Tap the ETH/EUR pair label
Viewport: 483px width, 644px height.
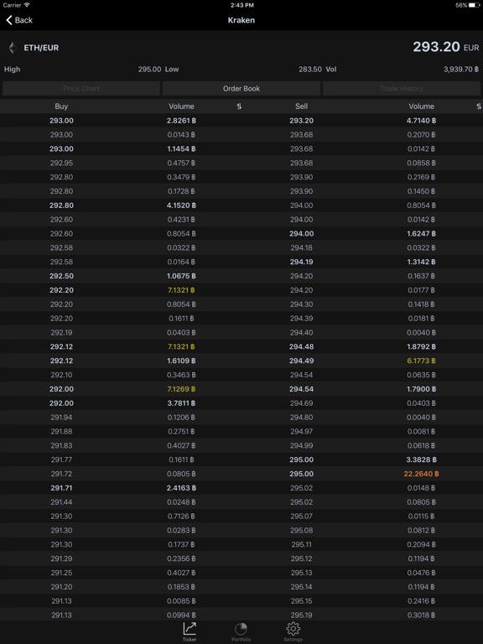tap(41, 48)
